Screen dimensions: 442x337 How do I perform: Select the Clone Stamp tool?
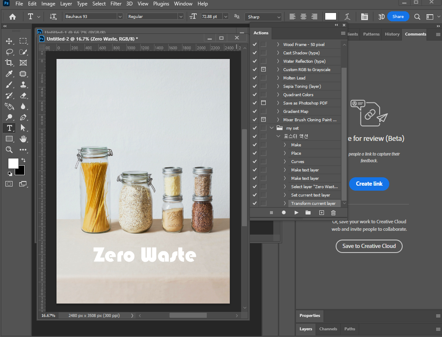click(x=23, y=84)
